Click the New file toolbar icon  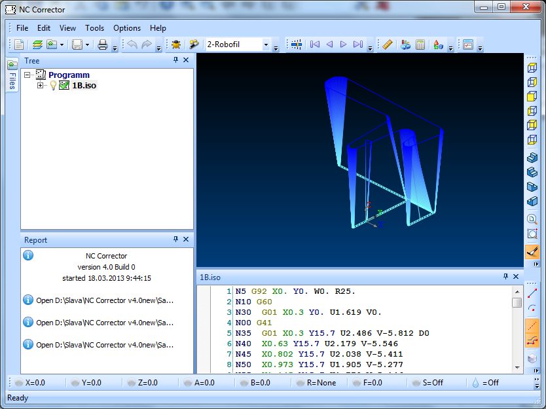(x=19, y=44)
